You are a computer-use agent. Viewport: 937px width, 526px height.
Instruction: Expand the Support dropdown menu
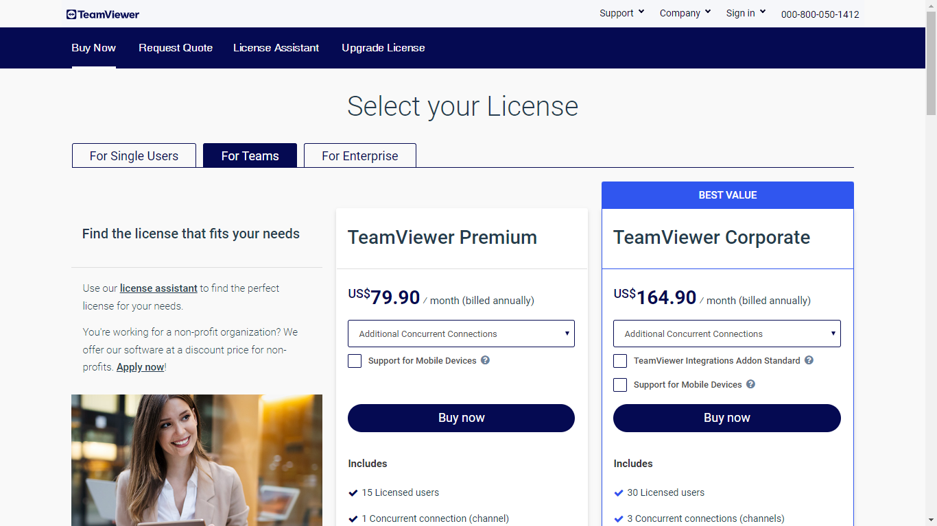click(x=621, y=13)
